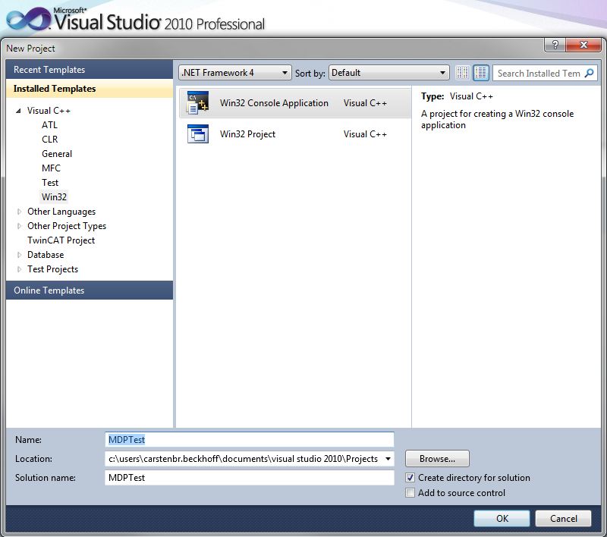Expand the Test Projects node

point(19,269)
